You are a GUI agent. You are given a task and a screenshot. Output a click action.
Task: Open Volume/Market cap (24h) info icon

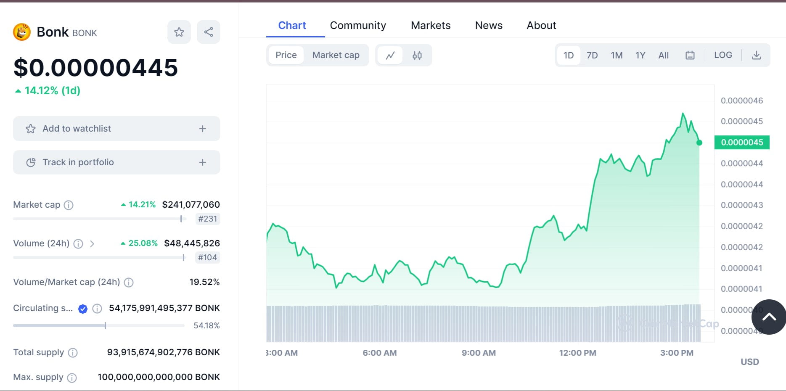tap(129, 283)
